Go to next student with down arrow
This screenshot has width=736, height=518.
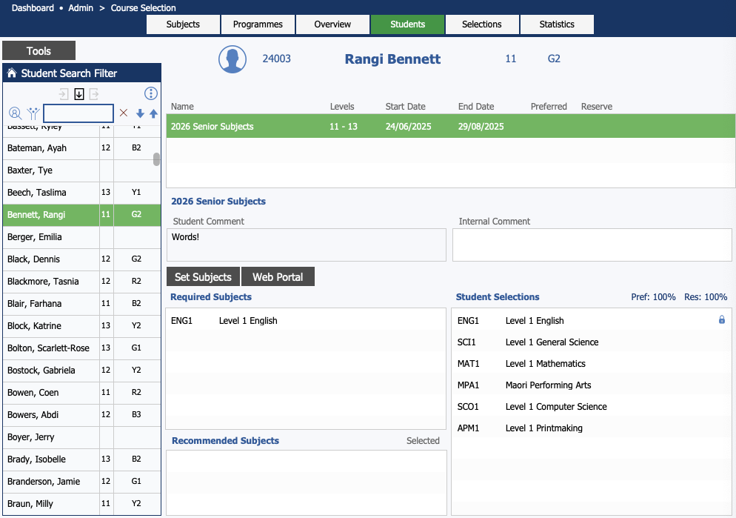pyautogui.click(x=140, y=113)
